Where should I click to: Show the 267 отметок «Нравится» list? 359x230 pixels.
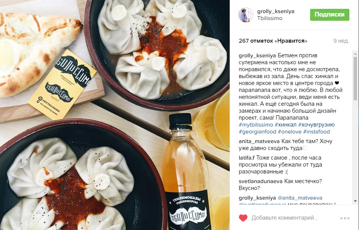pos(273,41)
